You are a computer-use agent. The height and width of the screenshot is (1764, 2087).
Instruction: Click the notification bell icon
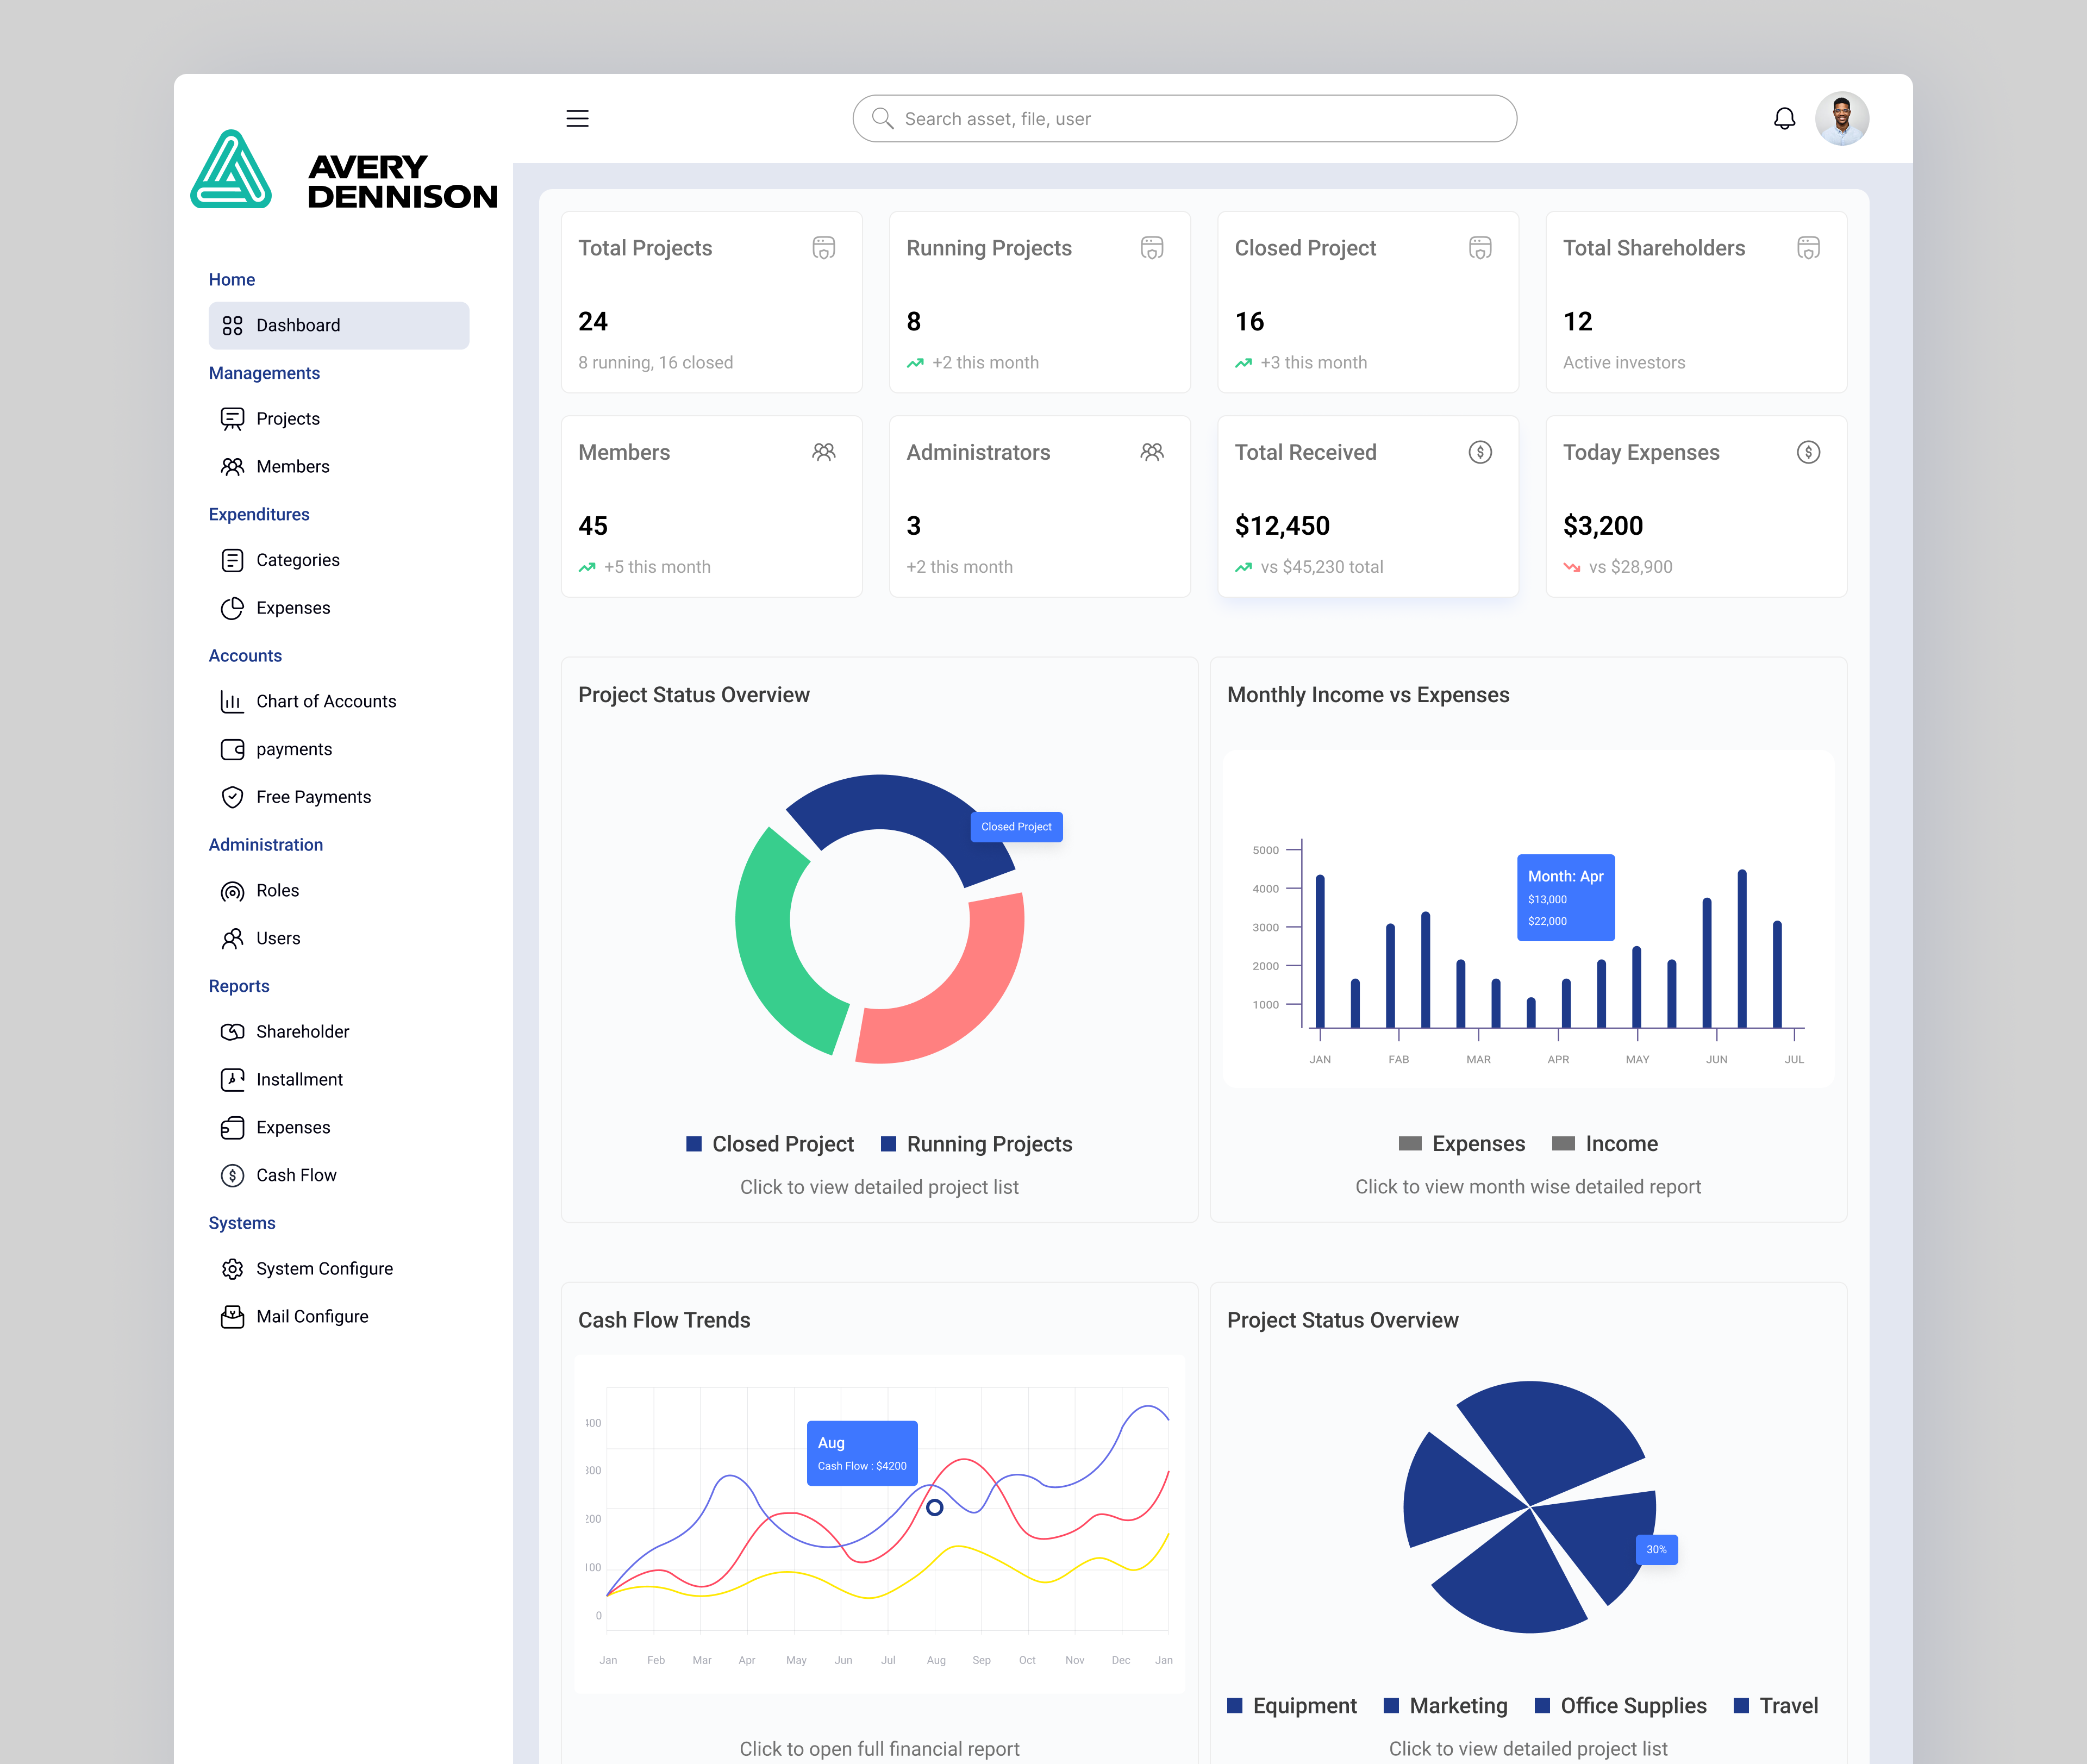coord(1784,118)
